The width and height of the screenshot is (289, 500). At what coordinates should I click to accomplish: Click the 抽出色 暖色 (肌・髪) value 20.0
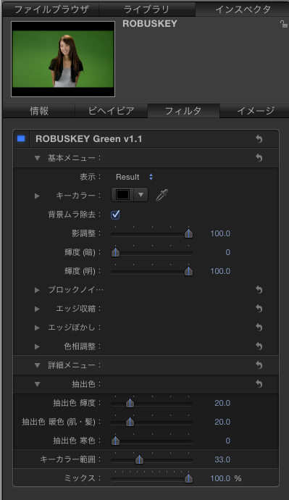222,422
